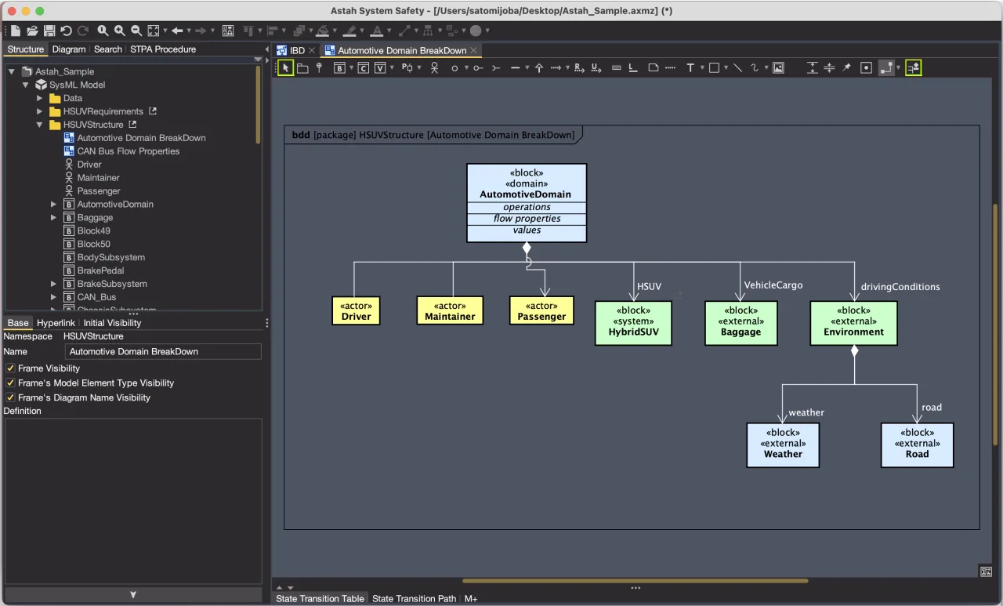Click the diagram overview icon at bottom right
Viewport: 1003px width, 606px height.
[986, 572]
